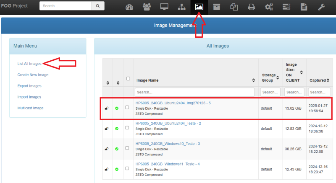Check the HP6005_240GB_Ubuntu2404_Img270125 row checkbox
The image size is (336, 183).
click(127, 107)
